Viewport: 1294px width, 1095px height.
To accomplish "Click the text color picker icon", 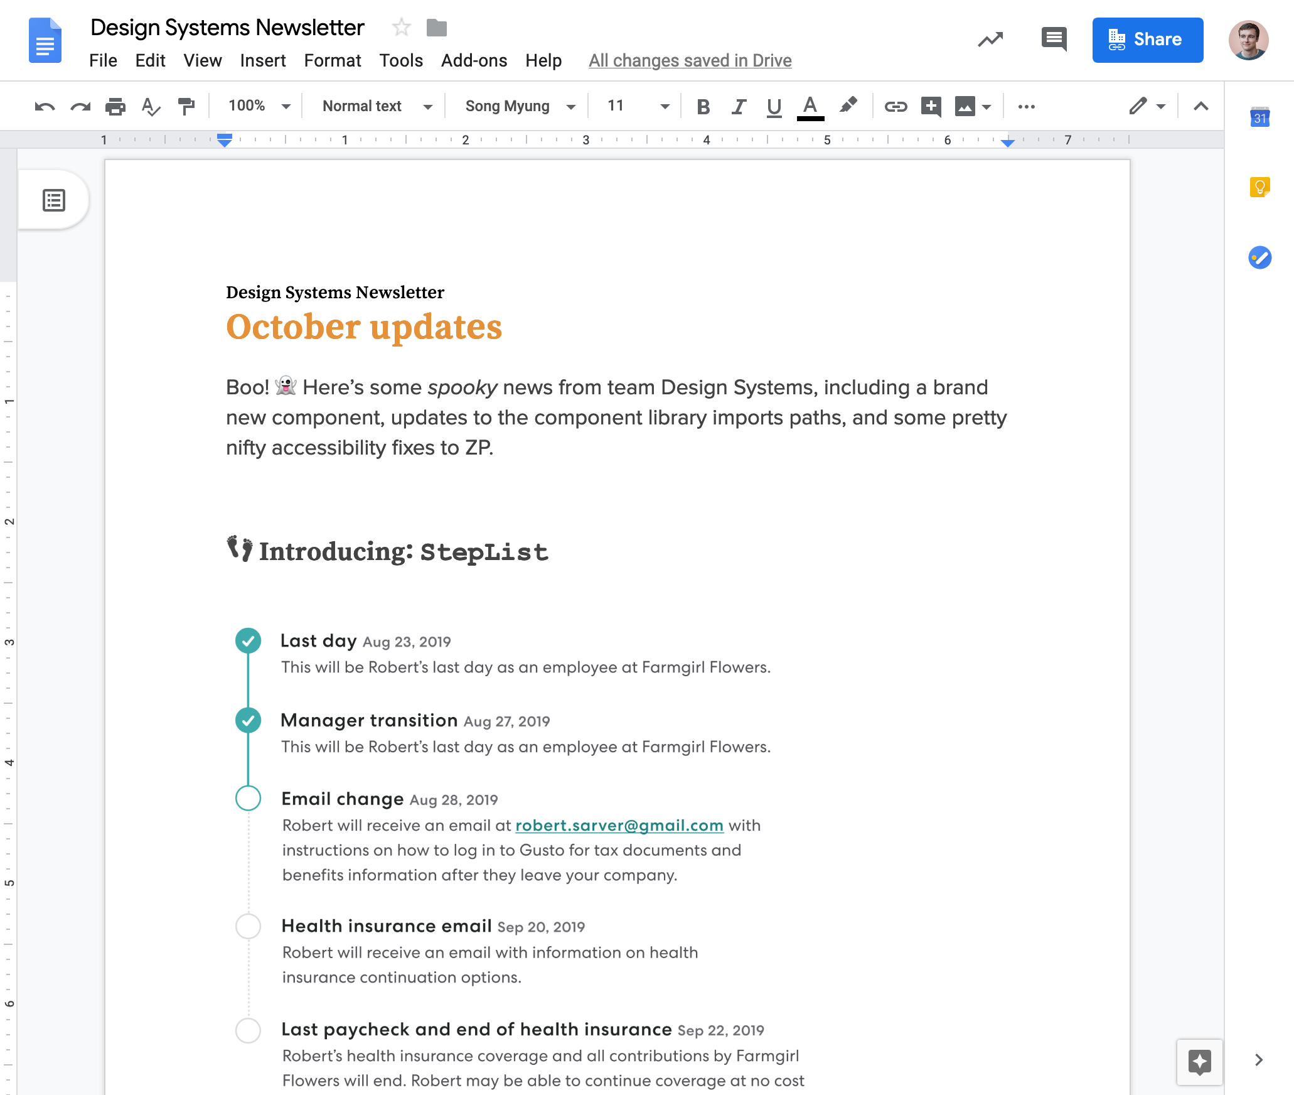I will [811, 107].
